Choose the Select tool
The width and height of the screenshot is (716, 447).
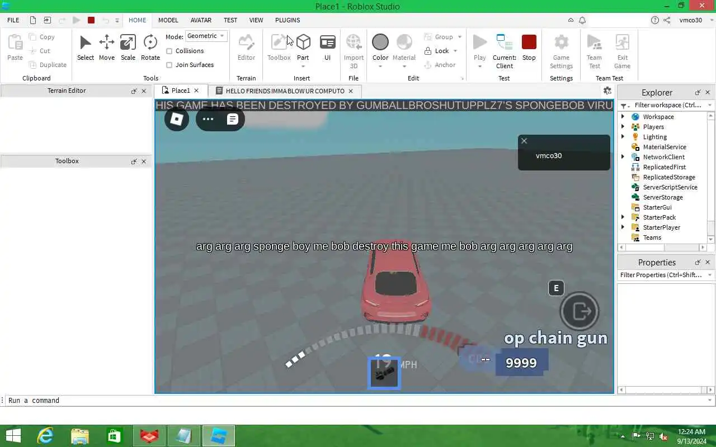(x=86, y=47)
